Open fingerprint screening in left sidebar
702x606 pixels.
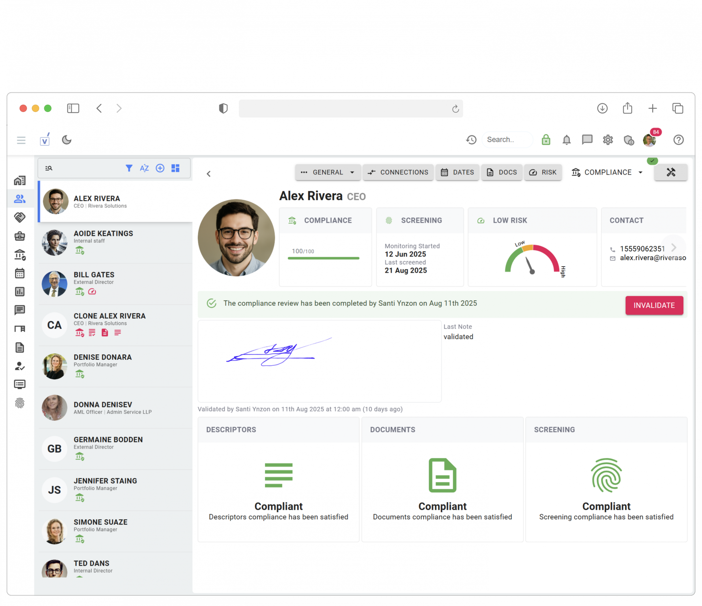(20, 403)
